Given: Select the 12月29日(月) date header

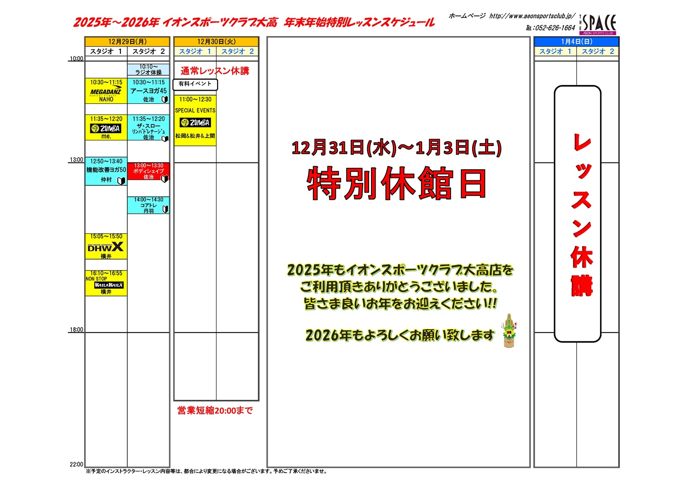Looking at the screenshot, I should pos(127,42).
